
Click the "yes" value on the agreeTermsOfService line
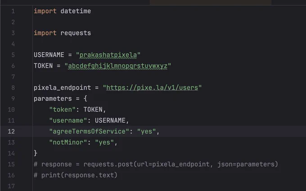pyautogui.click(x=146, y=132)
